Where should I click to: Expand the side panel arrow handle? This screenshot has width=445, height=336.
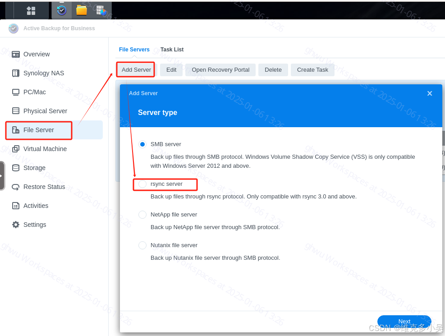[x=2, y=176]
